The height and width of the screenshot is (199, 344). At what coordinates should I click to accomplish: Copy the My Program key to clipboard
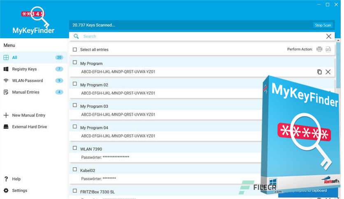click(319, 72)
